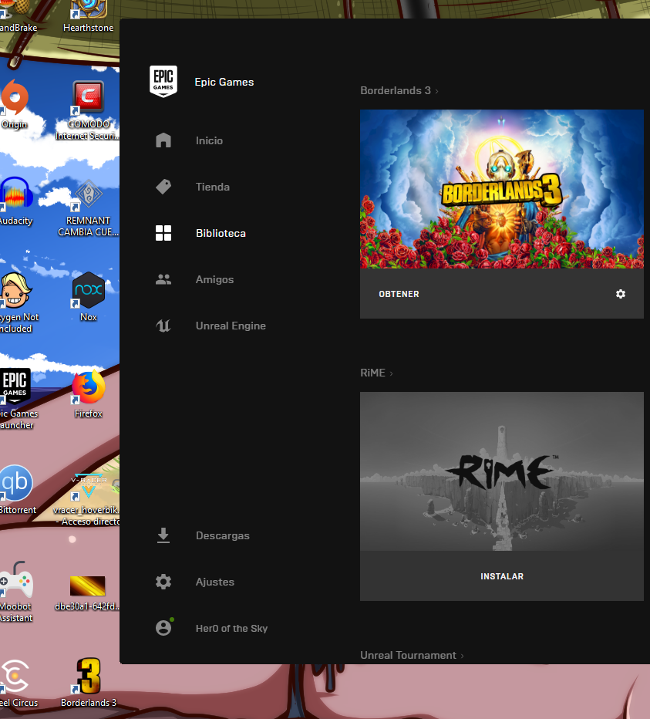Open the Tienda store section

pos(213,187)
